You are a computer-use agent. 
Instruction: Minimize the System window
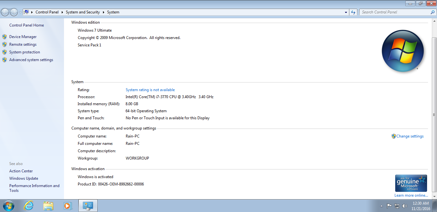coord(410,3)
